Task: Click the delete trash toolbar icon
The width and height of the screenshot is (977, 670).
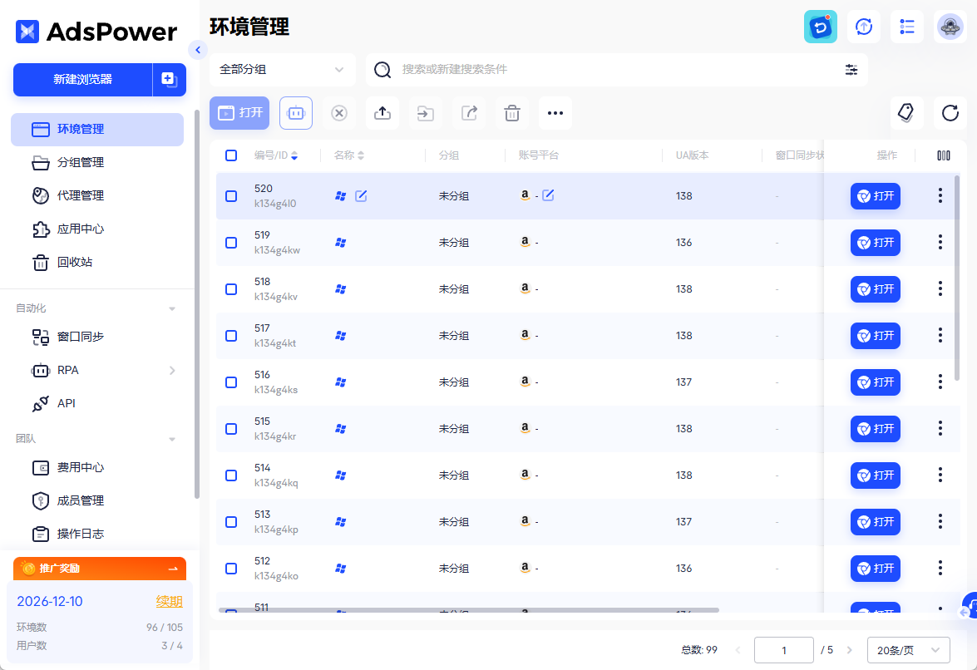Action: [512, 113]
